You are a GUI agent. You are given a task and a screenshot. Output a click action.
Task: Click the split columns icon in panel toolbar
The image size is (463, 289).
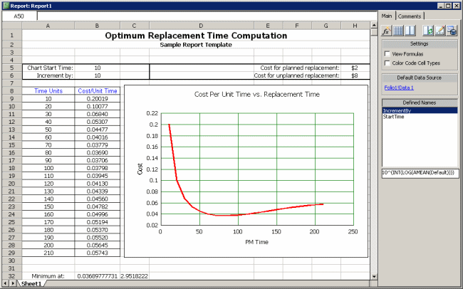[x=410, y=31]
